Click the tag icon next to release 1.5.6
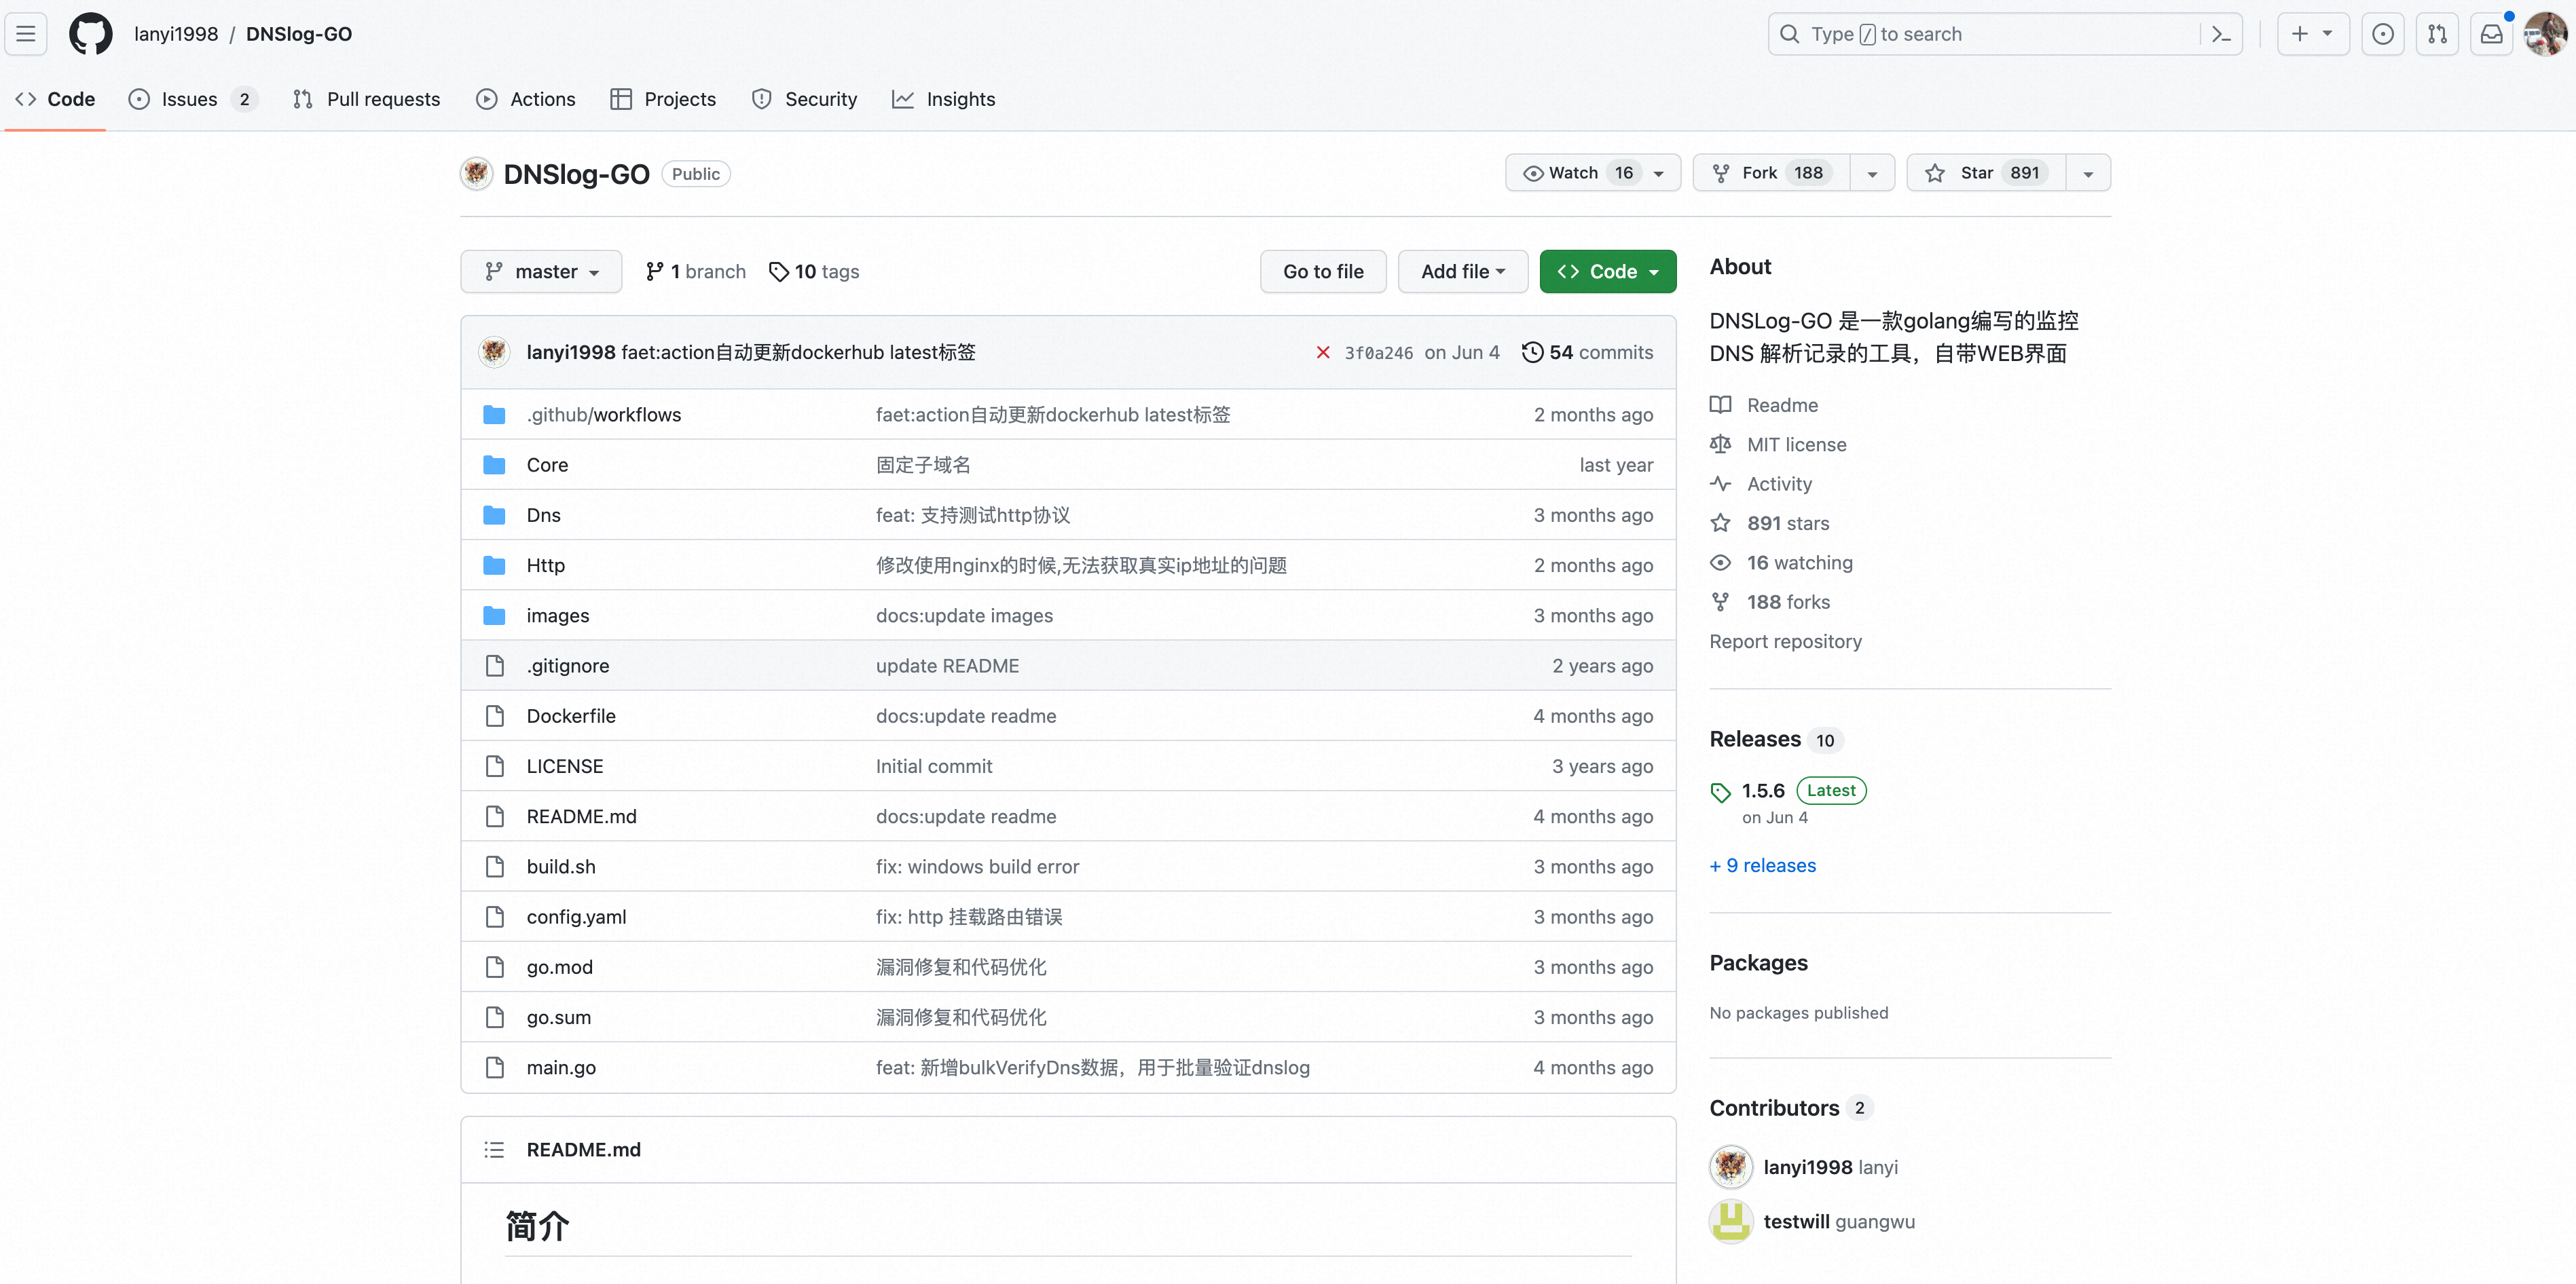This screenshot has height=1284, width=2576. (x=1720, y=793)
